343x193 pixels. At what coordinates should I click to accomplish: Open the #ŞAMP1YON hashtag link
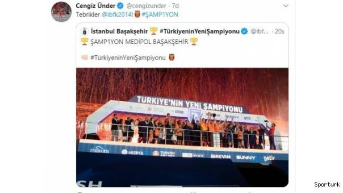[160, 15]
